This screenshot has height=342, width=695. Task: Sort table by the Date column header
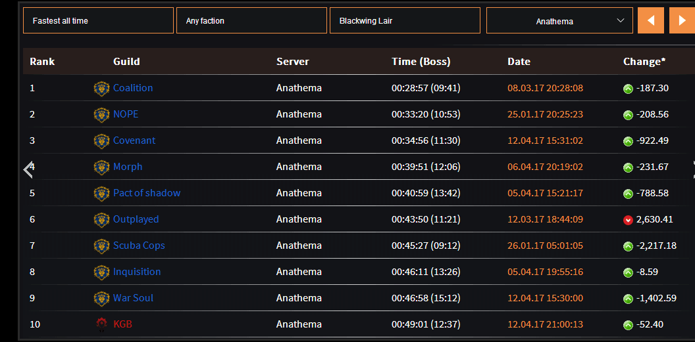(519, 62)
